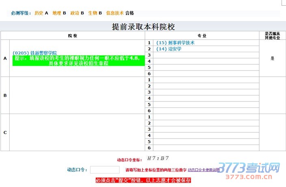Click row C's 是否服从其他专业 cell
This screenshot has width=286, height=187.
(x=272, y=132)
